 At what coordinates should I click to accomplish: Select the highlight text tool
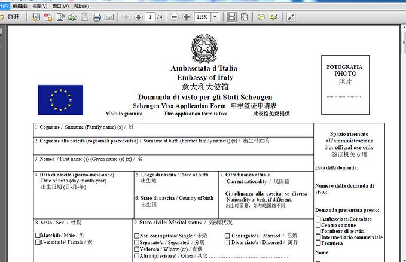coord(273,17)
